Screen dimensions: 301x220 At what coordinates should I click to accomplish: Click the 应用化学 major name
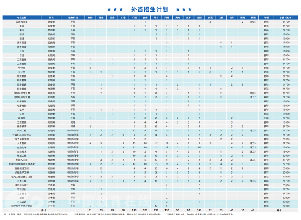pyautogui.click(x=22, y=148)
